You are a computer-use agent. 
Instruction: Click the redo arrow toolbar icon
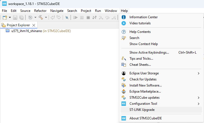(59, 17)
